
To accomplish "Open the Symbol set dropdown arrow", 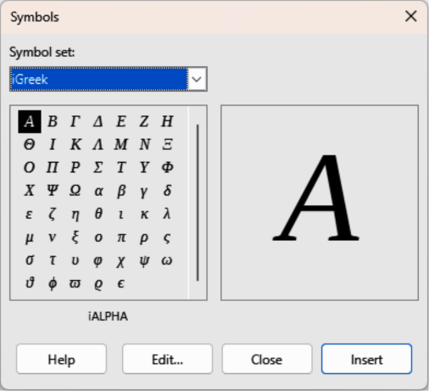I will 197,79.
